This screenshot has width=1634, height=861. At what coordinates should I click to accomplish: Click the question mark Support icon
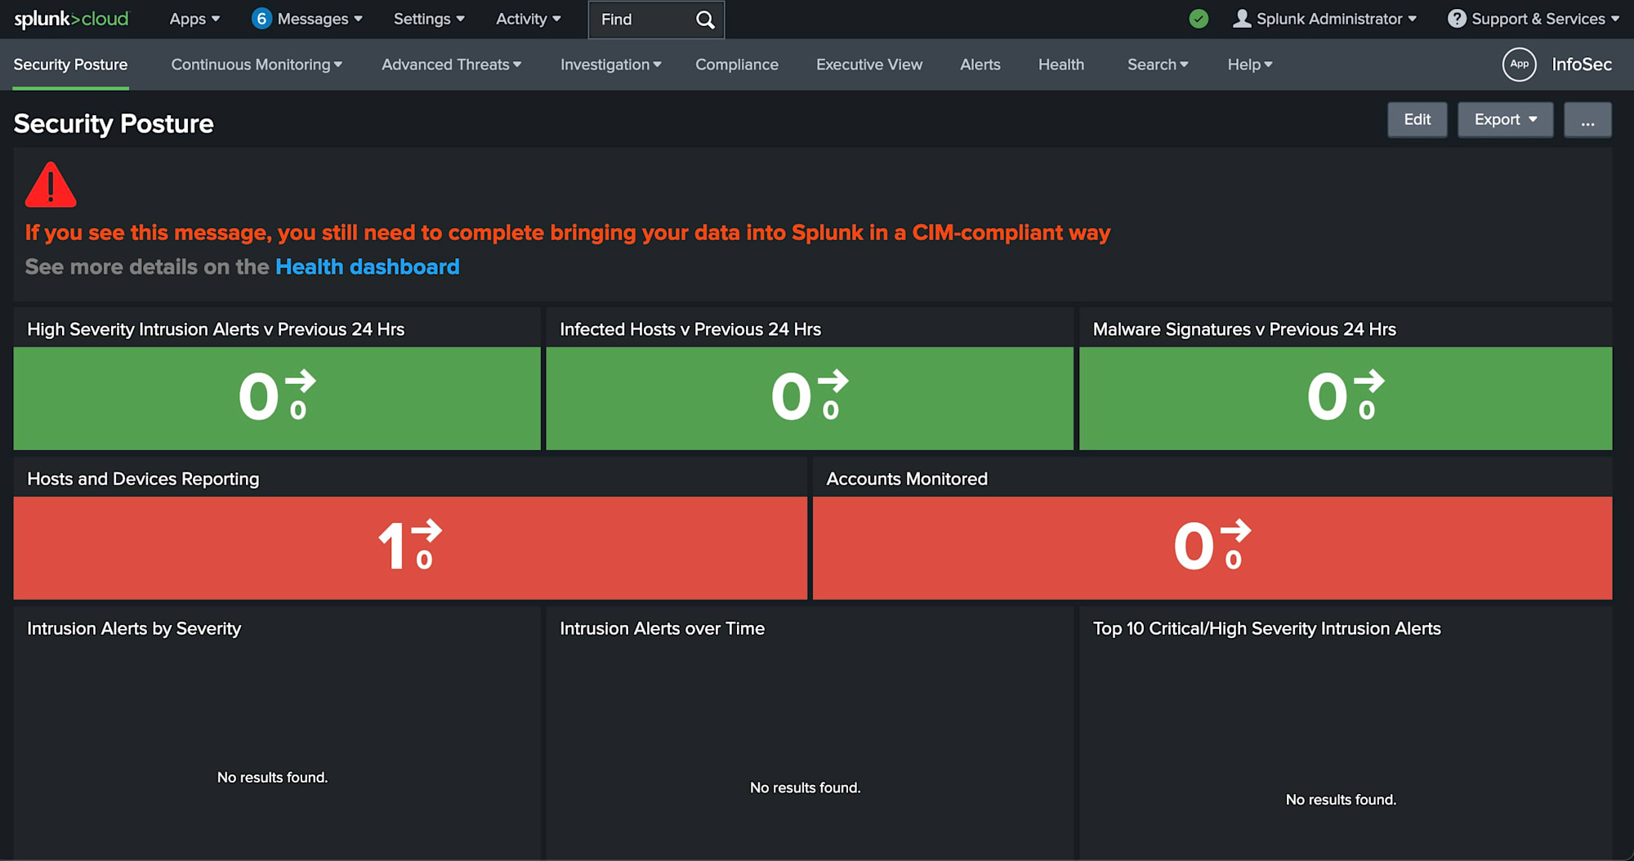(x=1457, y=18)
